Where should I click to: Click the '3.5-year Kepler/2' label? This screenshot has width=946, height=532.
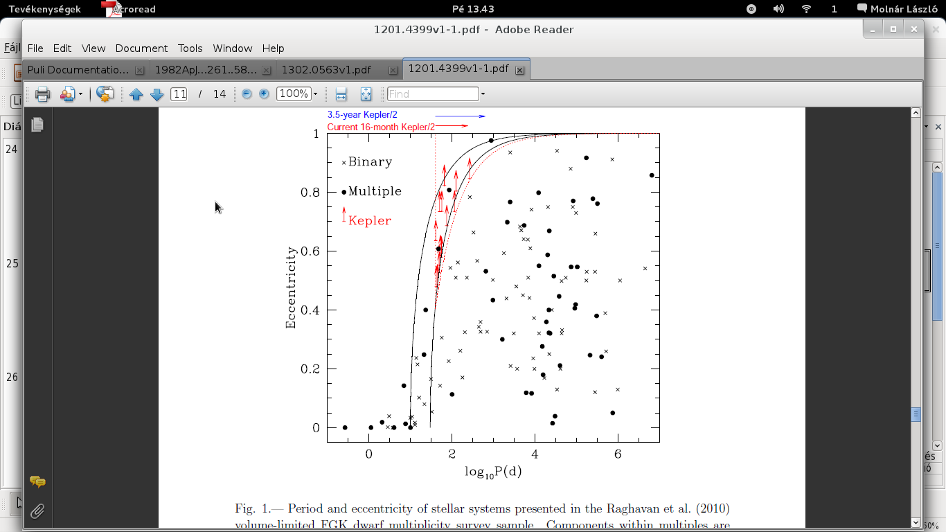tap(362, 115)
